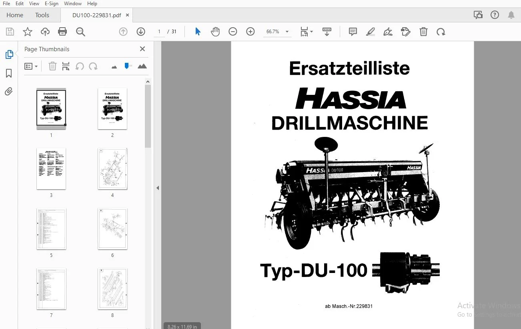Image resolution: width=521 pixels, height=329 pixels.
Task: Open the scrolling mode keyboard icon
Action: [327, 32]
